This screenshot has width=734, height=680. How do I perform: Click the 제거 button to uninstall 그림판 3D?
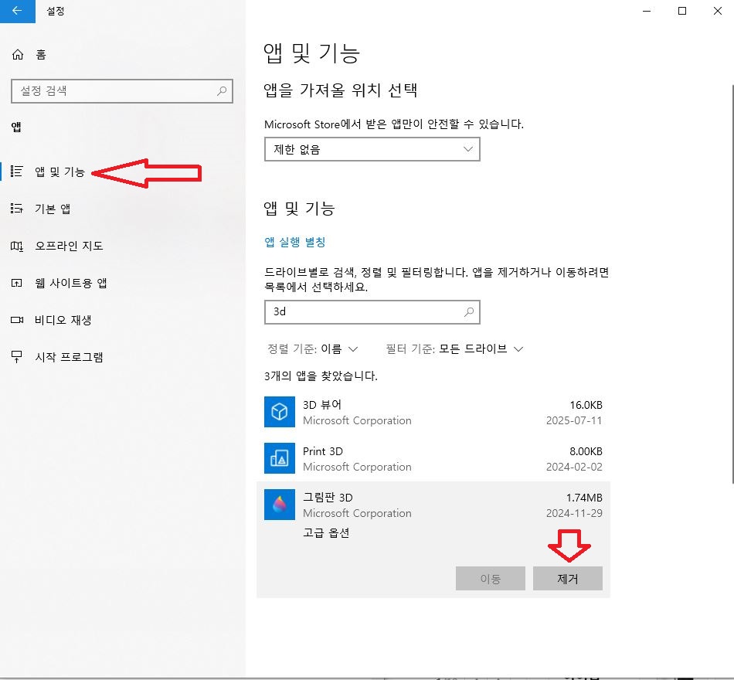click(x=567, y=578)
